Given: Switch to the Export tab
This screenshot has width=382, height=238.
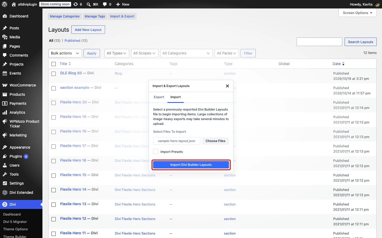Looking at the screenshot, I should [x=159, y=97].
